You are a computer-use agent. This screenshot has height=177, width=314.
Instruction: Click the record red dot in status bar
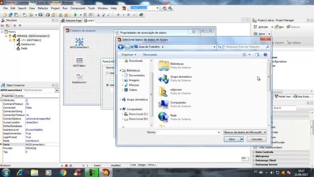(x=66, y=166)
